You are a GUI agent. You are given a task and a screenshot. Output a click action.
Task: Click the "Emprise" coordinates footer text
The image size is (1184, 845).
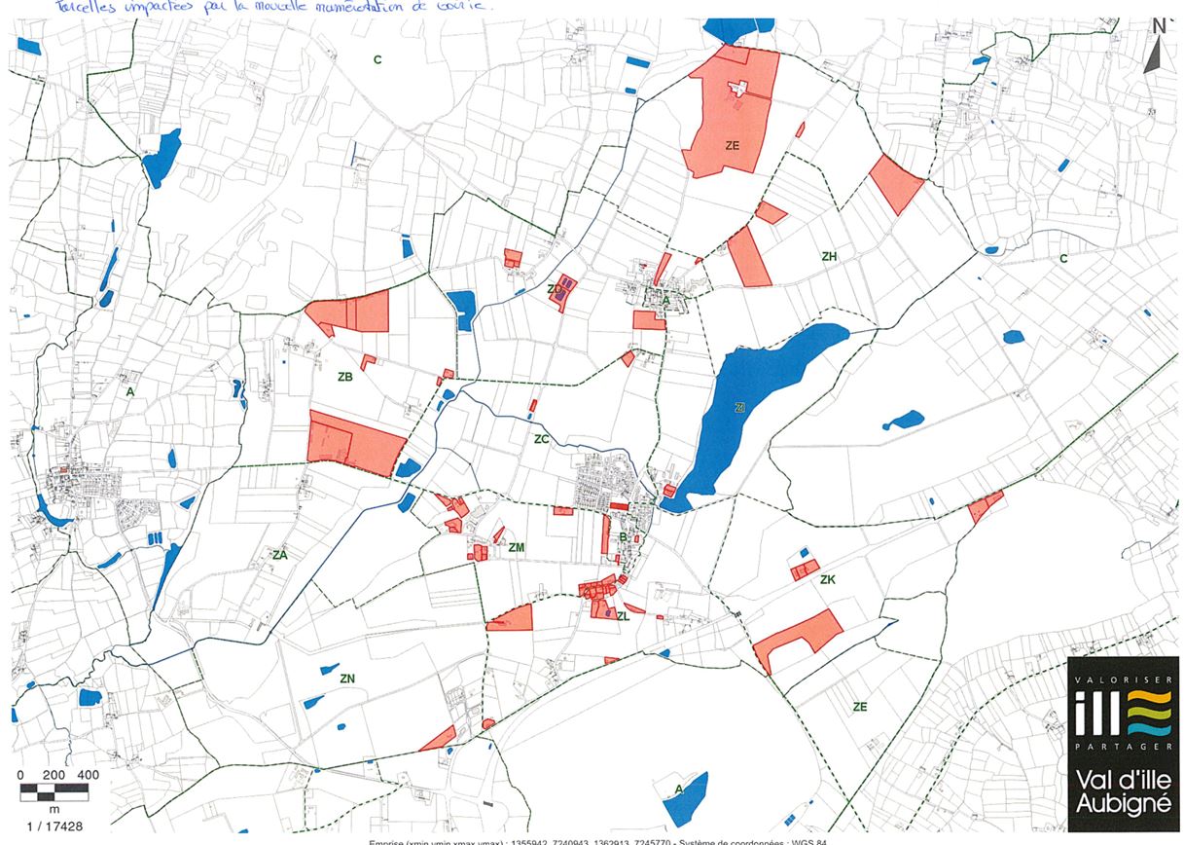tap(597, 841)
